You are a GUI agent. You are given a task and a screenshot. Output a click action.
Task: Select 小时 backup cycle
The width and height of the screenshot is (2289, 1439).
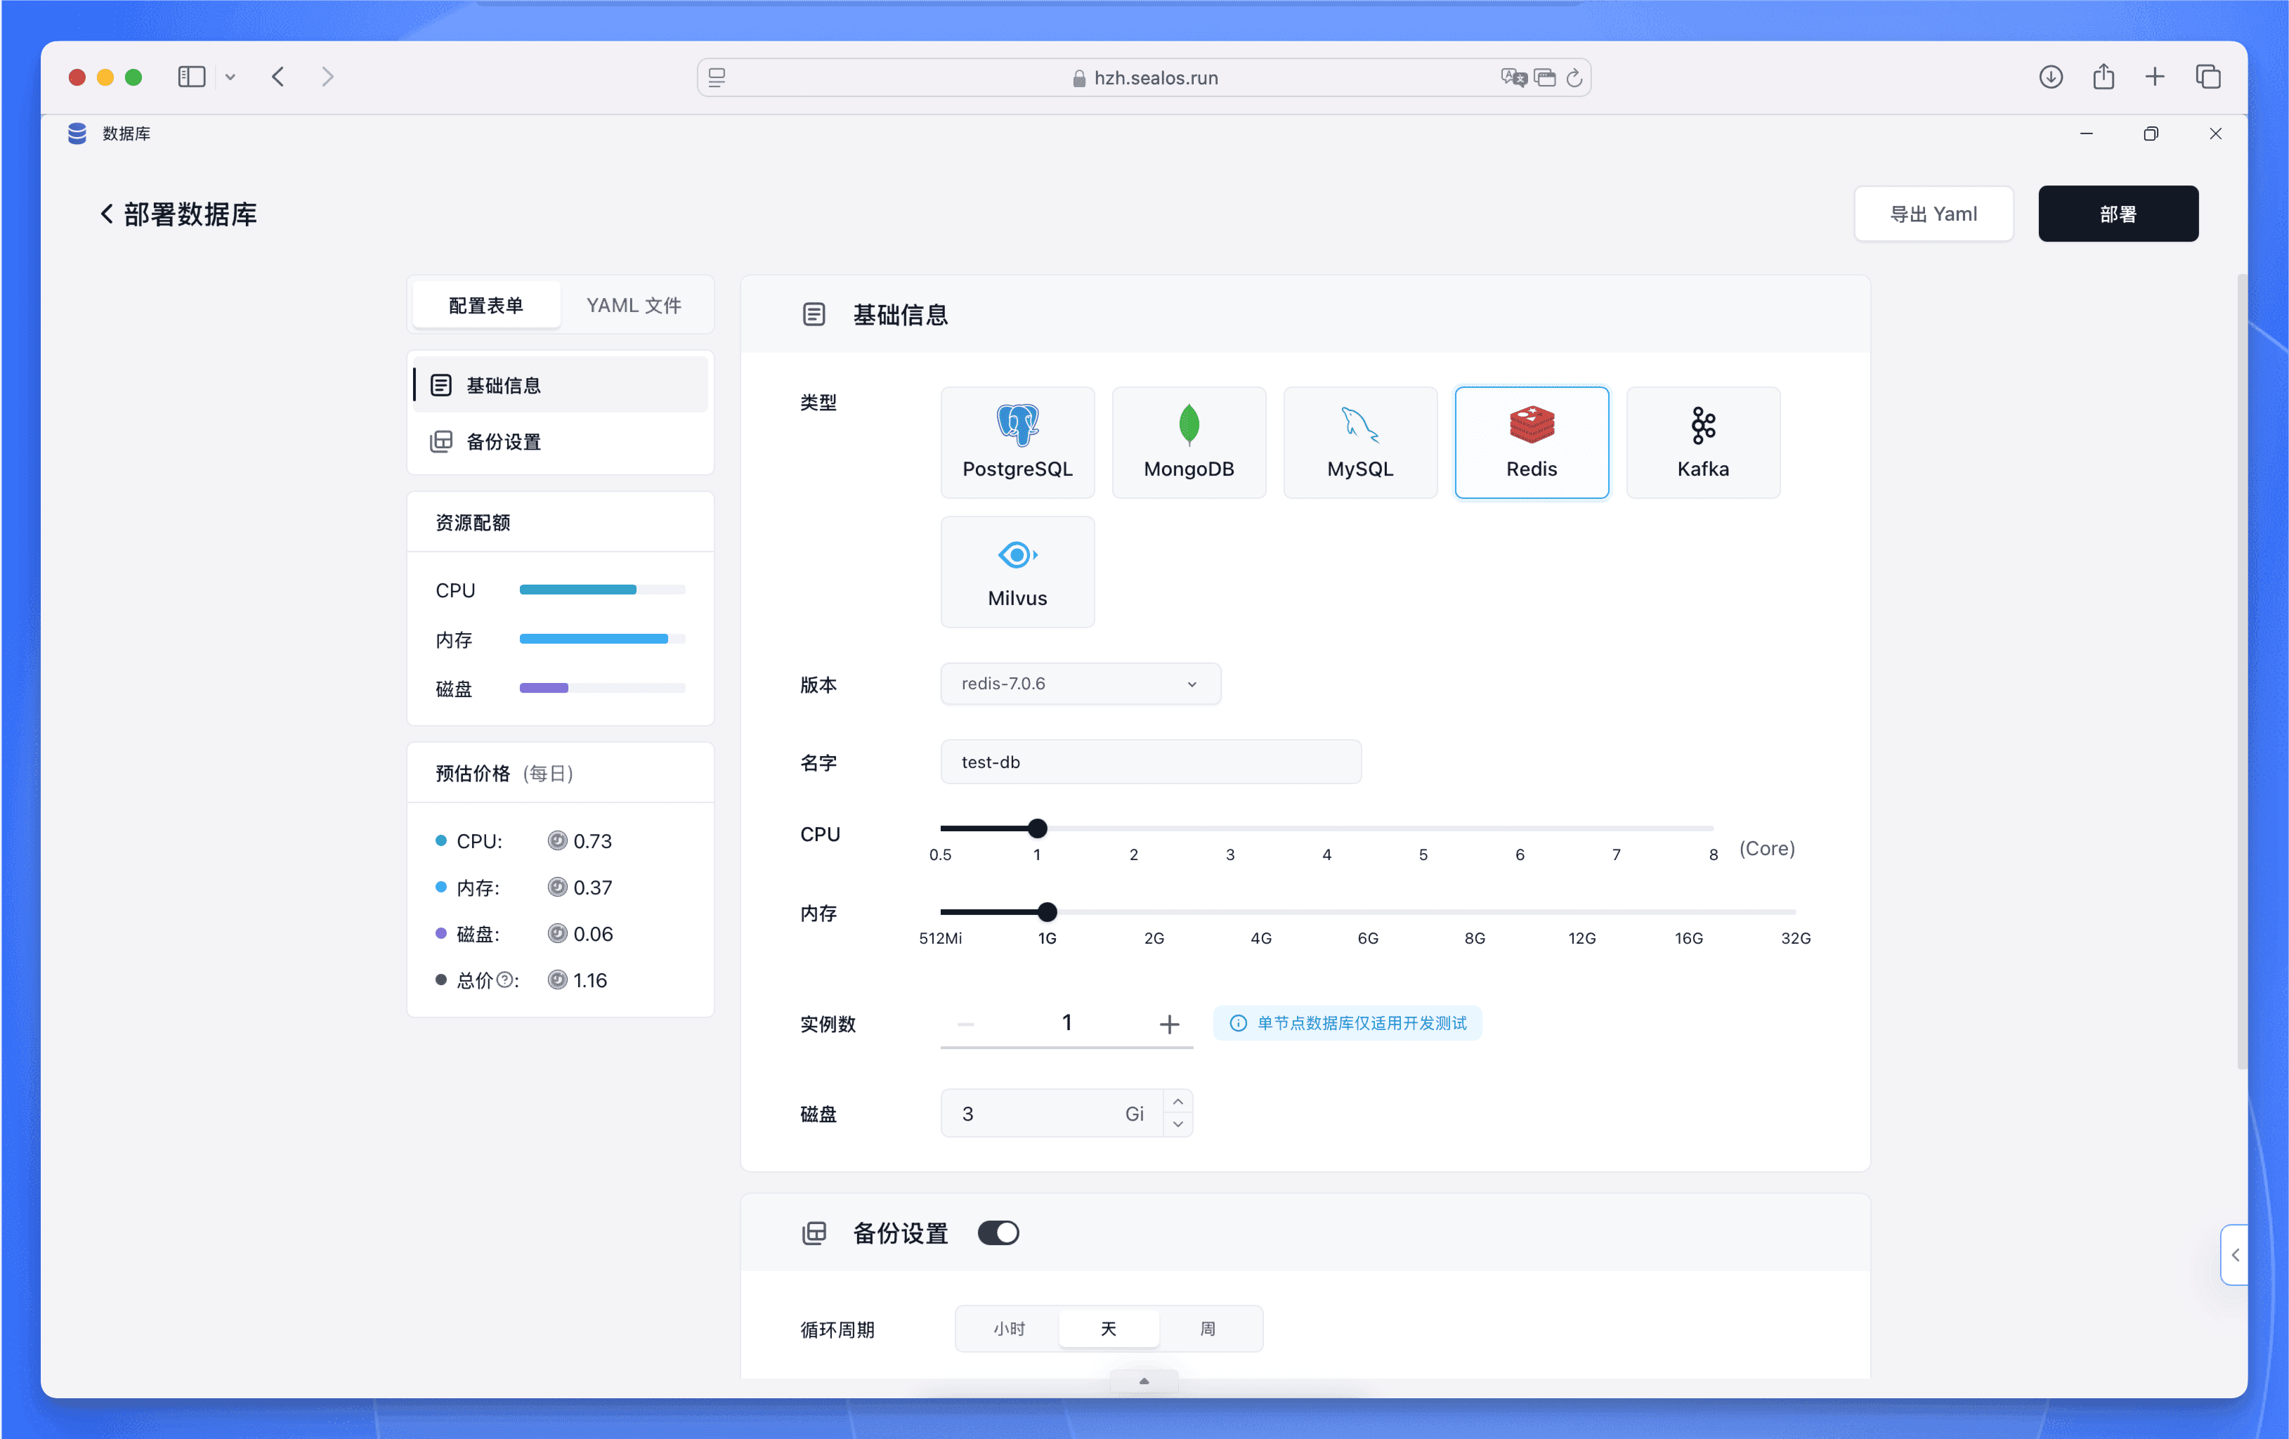tap(1009, 1329)
